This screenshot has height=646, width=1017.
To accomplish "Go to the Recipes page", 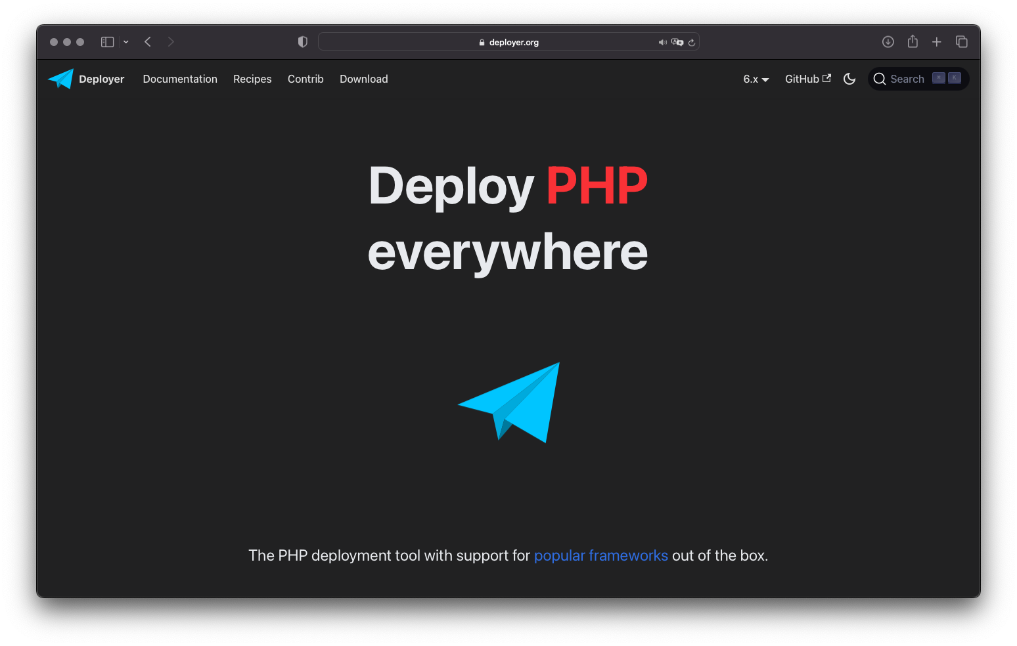I will point(252,79).
